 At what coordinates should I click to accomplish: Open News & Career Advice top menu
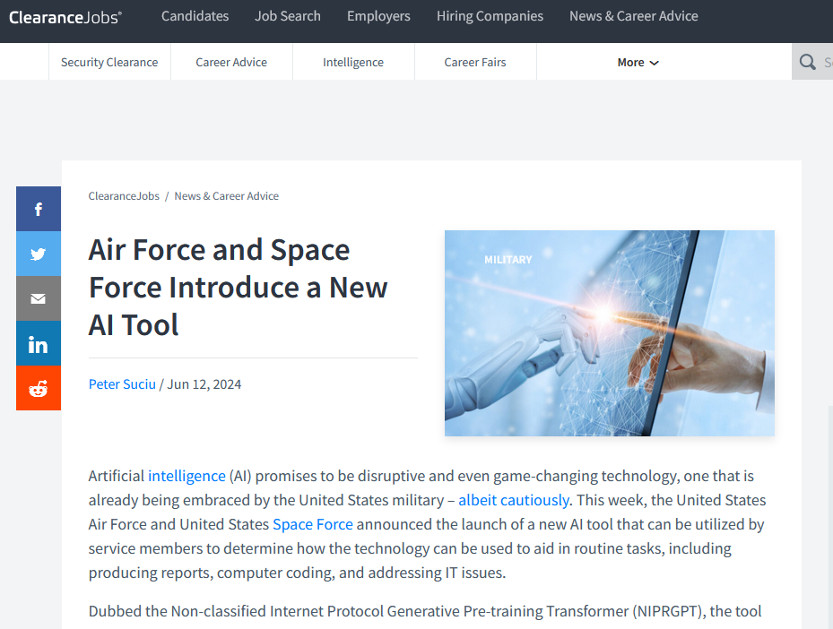pyautogui.click(x=634, y=16)
